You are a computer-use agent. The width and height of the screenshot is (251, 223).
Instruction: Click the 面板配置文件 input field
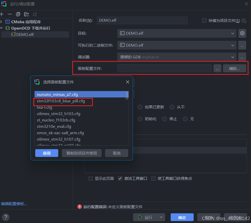pos(164,68)
